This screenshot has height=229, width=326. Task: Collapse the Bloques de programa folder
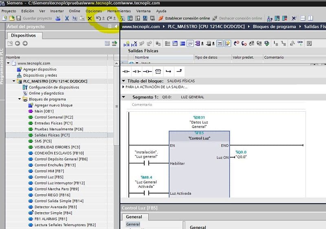click(x=20, y=99)
